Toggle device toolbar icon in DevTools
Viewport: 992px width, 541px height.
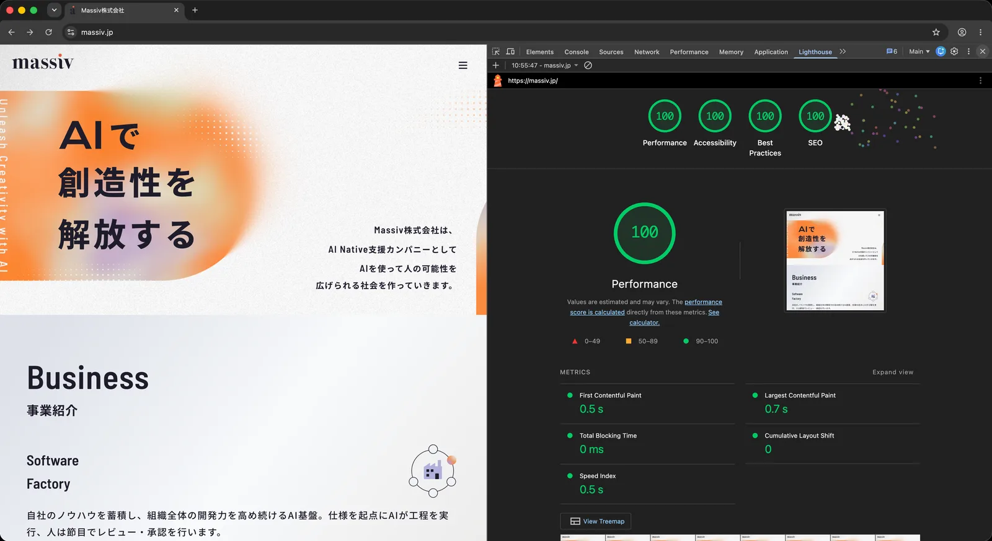(510, 52)
